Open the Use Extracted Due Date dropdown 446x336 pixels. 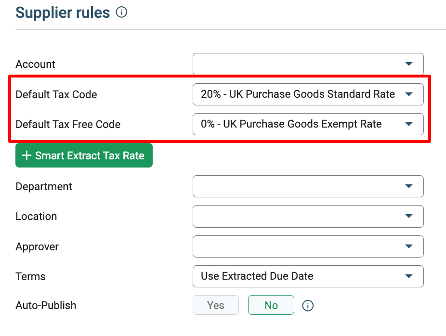(x=308, y=276)
